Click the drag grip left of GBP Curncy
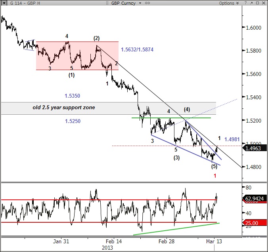The width and height of the screenshot is (268, 252). tap(108, 3)
